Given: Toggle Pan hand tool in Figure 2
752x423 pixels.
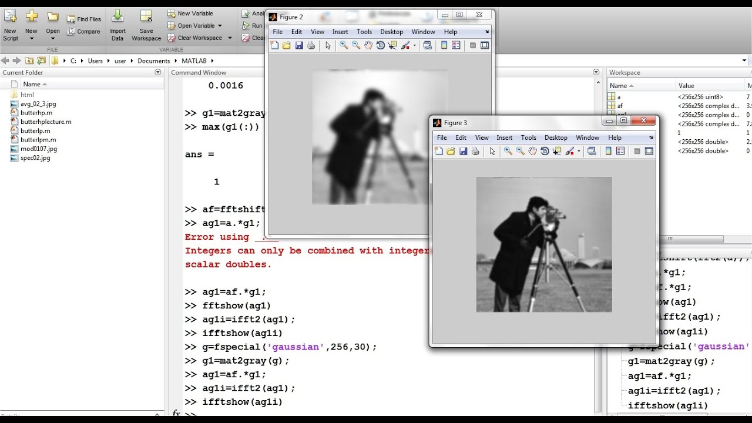Looking at the screenshot, I should (368, 45).
